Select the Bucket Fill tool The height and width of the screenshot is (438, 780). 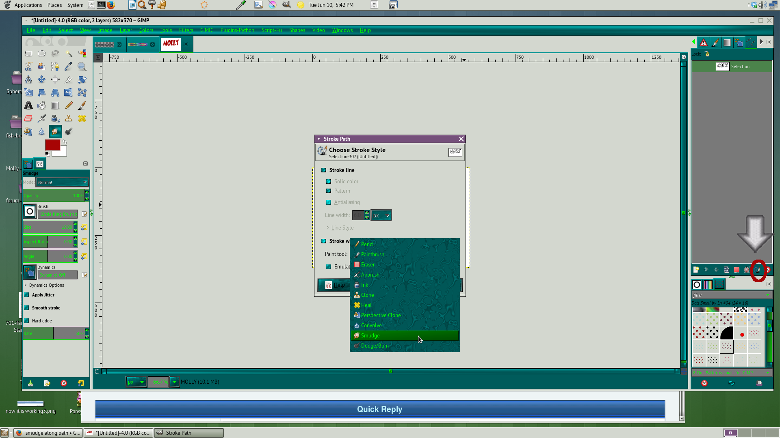click(41, 105)
